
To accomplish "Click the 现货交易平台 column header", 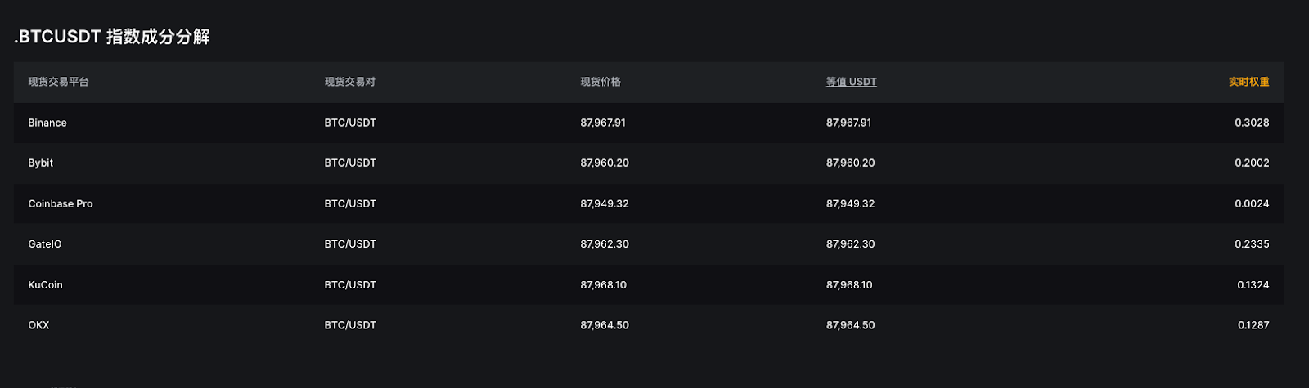I will (x=58, y=82).
